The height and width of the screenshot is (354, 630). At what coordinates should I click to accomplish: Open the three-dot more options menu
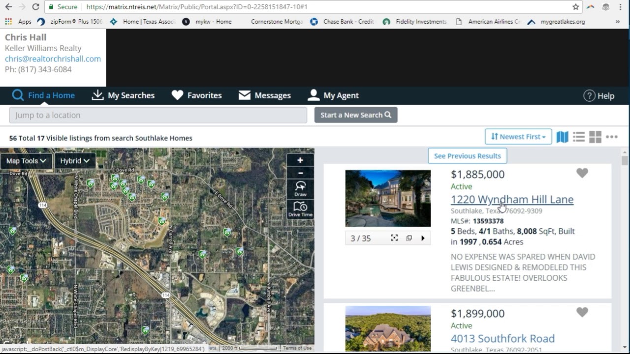coord(612,137)
